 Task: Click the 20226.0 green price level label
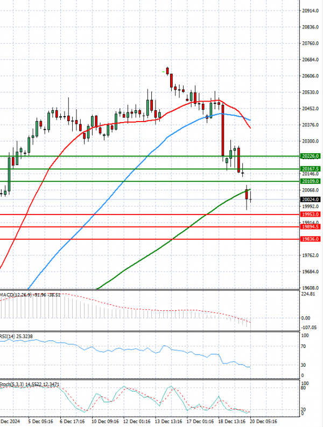(310, 156)
